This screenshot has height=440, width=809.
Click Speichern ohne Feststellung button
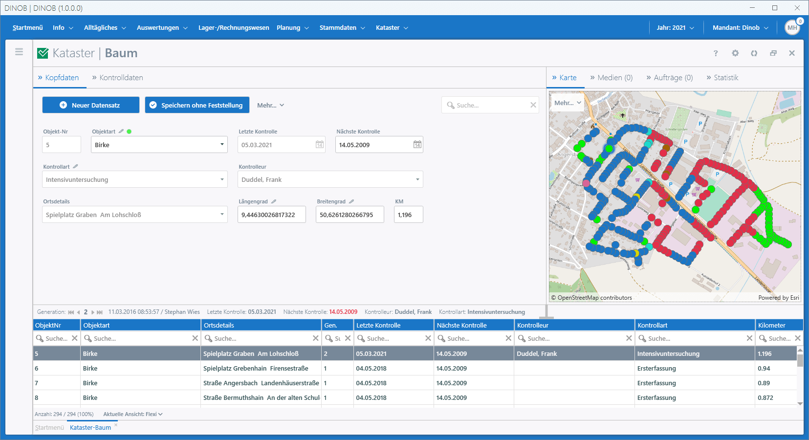[x=197, y=105]
